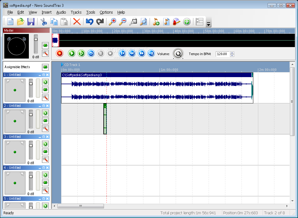The image size is (298, 218).
Task: Maximize the 5 - Untitled track panel
Action: click(43, 199)
